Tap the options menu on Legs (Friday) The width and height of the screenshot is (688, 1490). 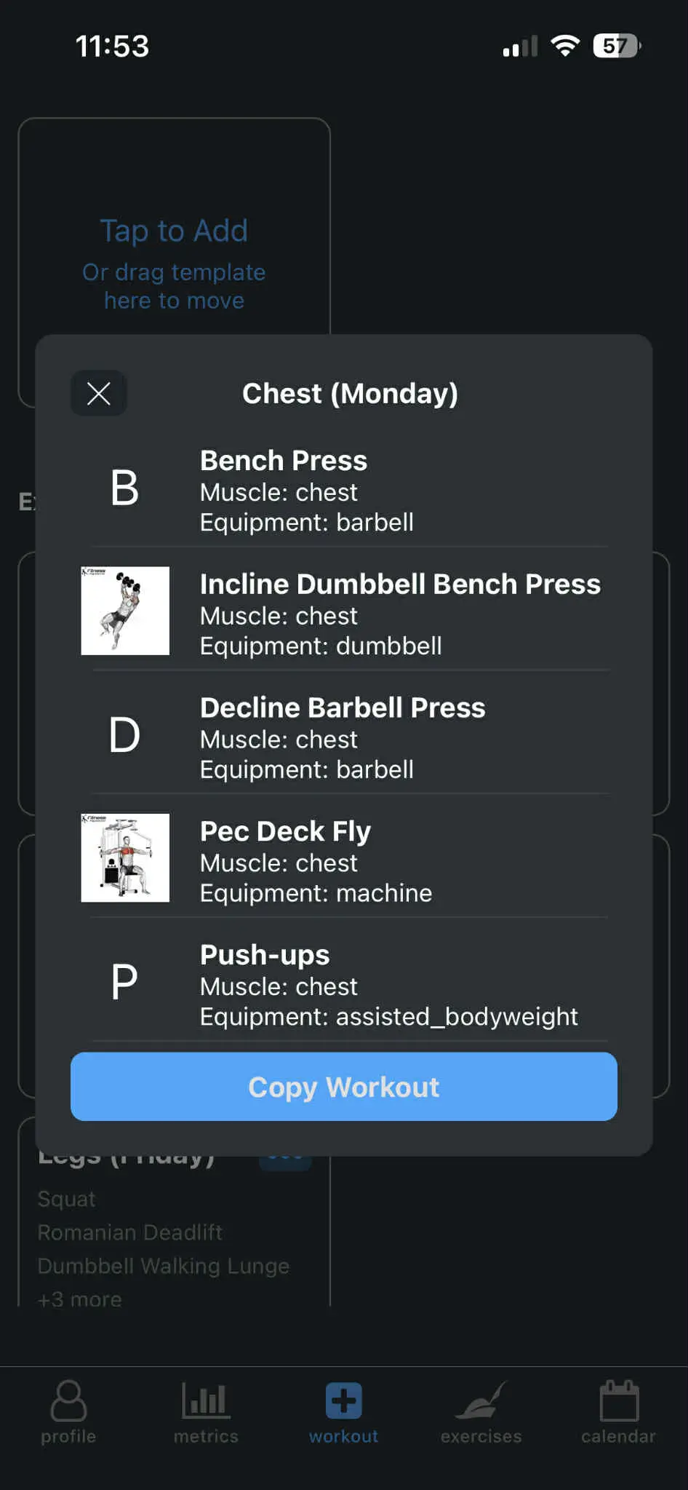pos(285,1152)
